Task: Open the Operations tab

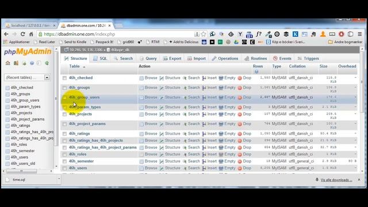Action: [x=225, y=59]
